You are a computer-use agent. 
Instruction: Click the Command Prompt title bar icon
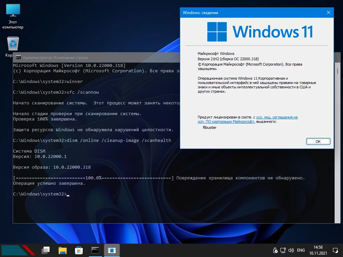pos(18,58)
